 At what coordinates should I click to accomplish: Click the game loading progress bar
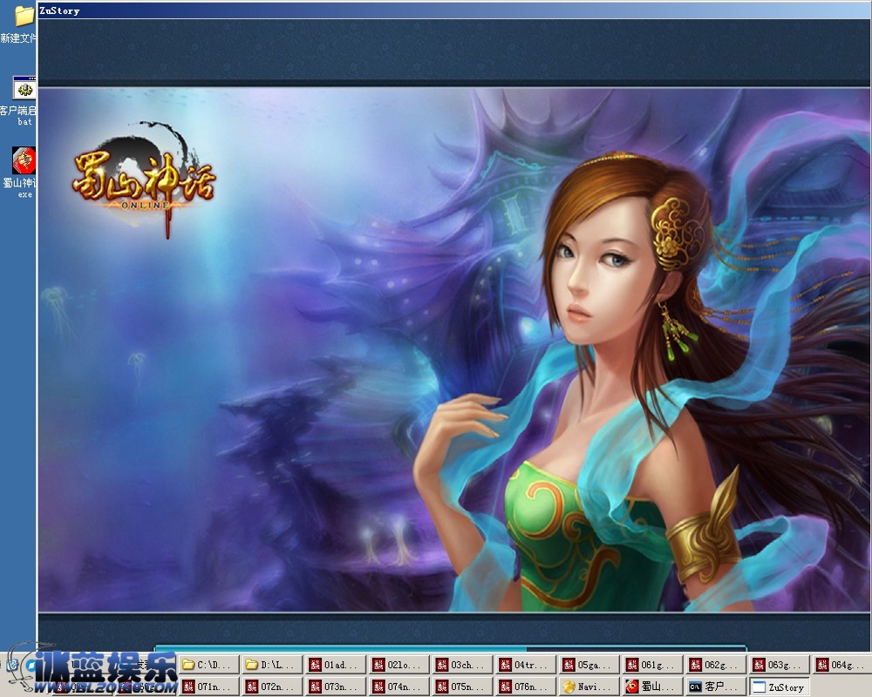pyautogui.click(x=451, y=648)
